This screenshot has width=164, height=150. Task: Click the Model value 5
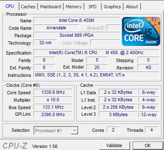point(97,60)
